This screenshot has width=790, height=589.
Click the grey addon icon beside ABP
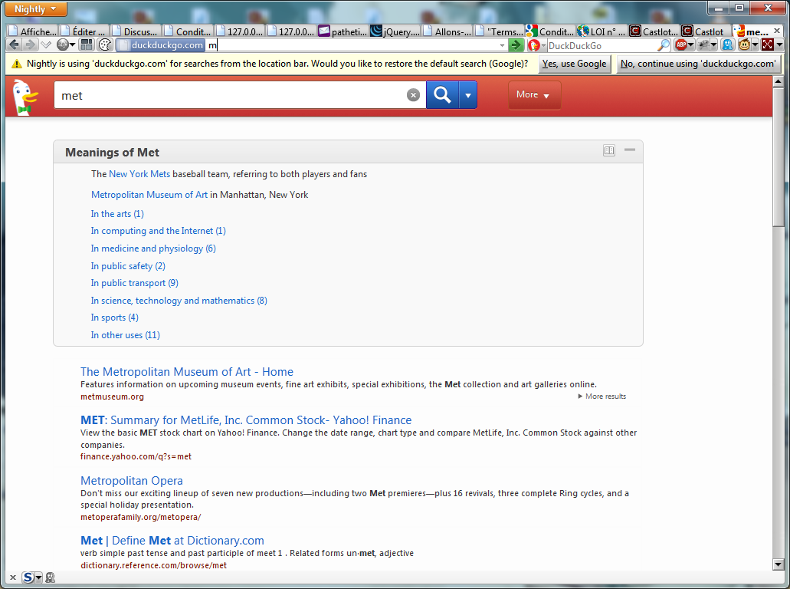click(x=704, y=45)
